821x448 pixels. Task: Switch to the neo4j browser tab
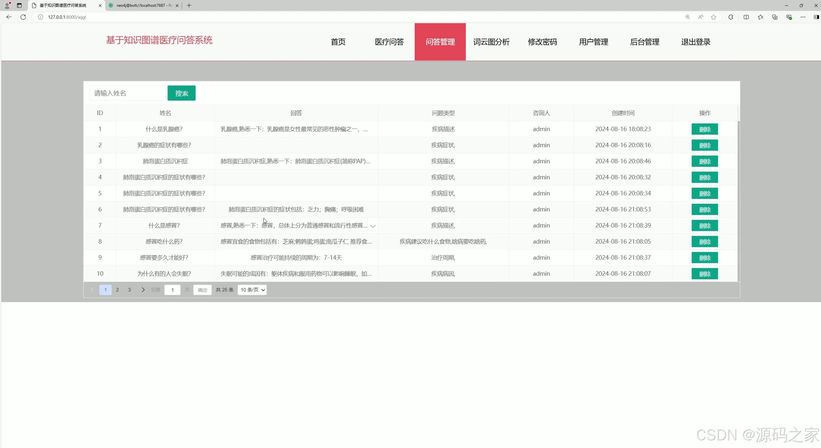[143, 5]
